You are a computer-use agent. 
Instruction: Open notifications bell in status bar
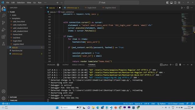[192, 104]
